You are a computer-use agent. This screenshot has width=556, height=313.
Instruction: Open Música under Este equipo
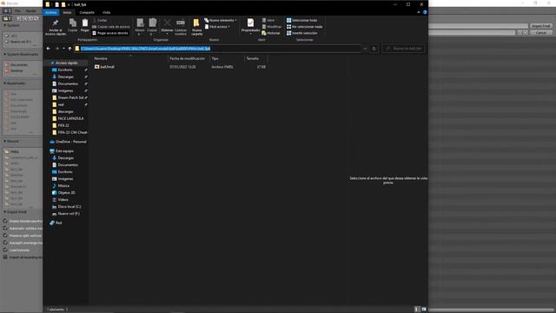click(63, 185)
